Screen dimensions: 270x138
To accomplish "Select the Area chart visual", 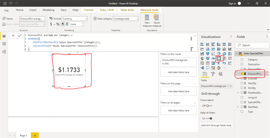I will [x=208, y=49].
